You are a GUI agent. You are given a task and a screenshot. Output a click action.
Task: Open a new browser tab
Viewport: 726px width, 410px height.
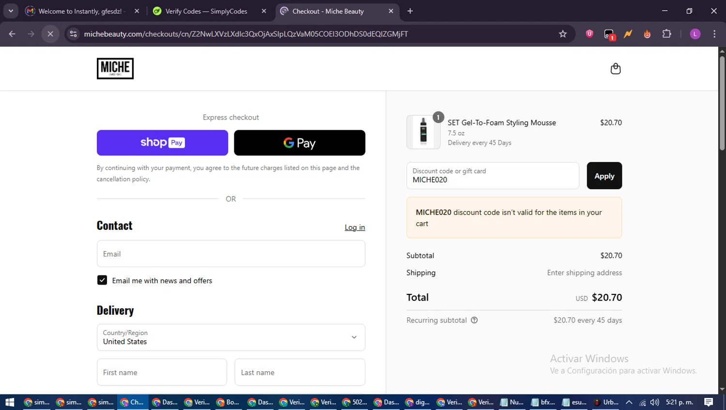(x=410, y=11)
